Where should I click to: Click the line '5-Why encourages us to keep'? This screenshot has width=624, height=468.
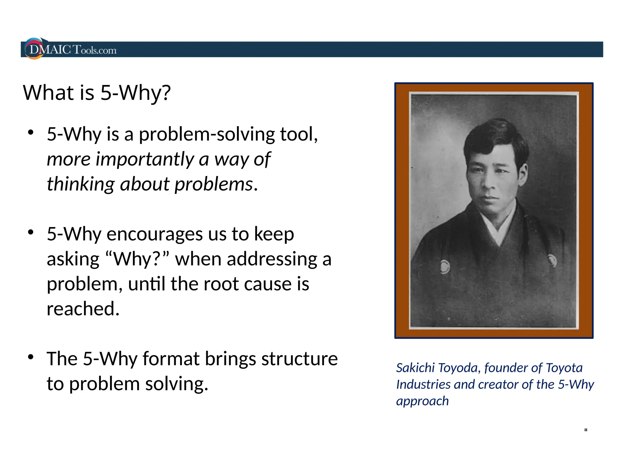coord(170,234)
